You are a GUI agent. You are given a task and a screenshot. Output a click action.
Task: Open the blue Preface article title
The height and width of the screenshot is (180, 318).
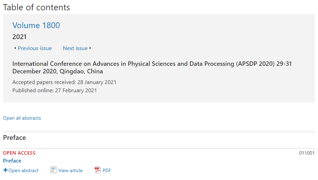point(12,161)
